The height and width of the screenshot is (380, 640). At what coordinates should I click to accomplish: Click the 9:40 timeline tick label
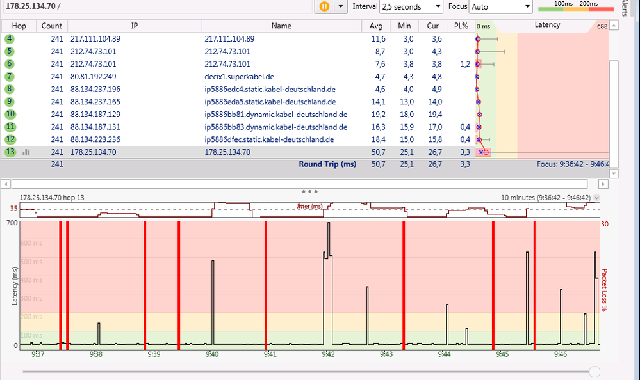click(212, 354)
